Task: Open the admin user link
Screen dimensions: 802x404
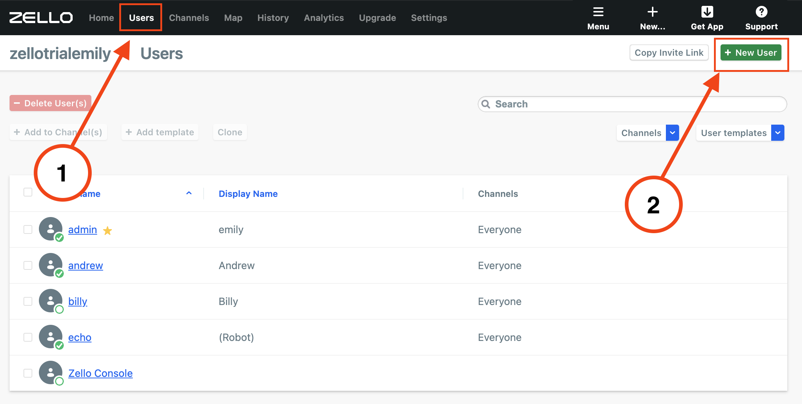Action: [x=83, y=229]
